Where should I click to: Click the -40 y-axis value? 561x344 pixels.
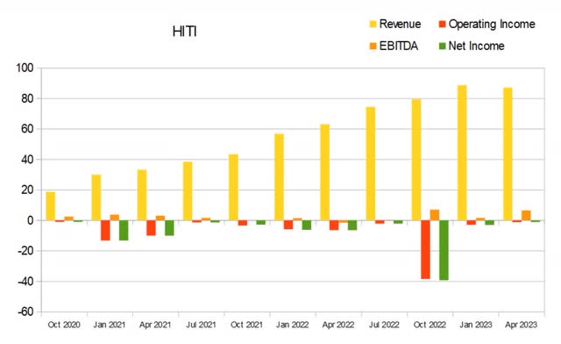(25, 282)
